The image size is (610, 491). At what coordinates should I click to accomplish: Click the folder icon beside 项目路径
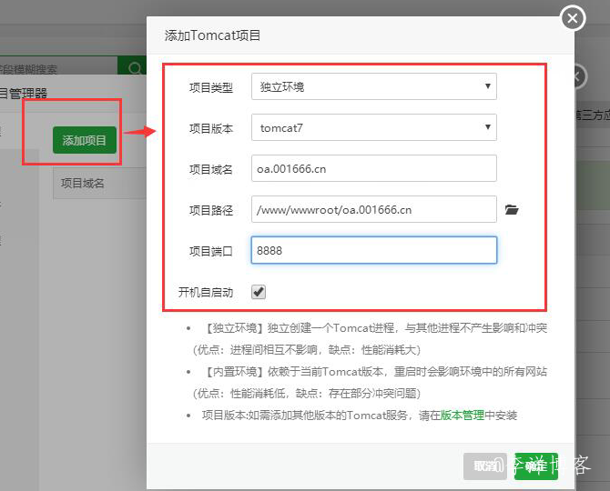[512, 210]
